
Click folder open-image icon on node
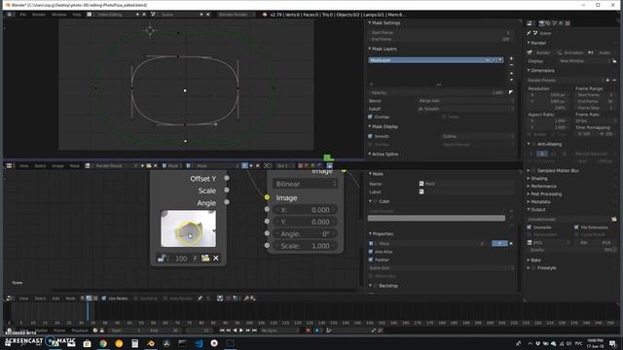(x=205, y=259)
